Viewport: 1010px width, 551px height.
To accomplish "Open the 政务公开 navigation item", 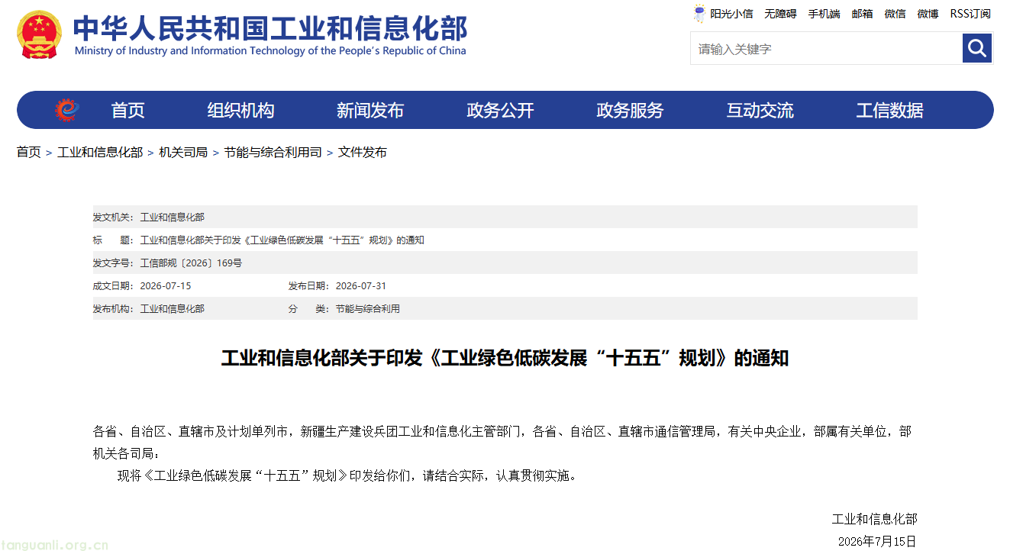I will tap(500, 110).
